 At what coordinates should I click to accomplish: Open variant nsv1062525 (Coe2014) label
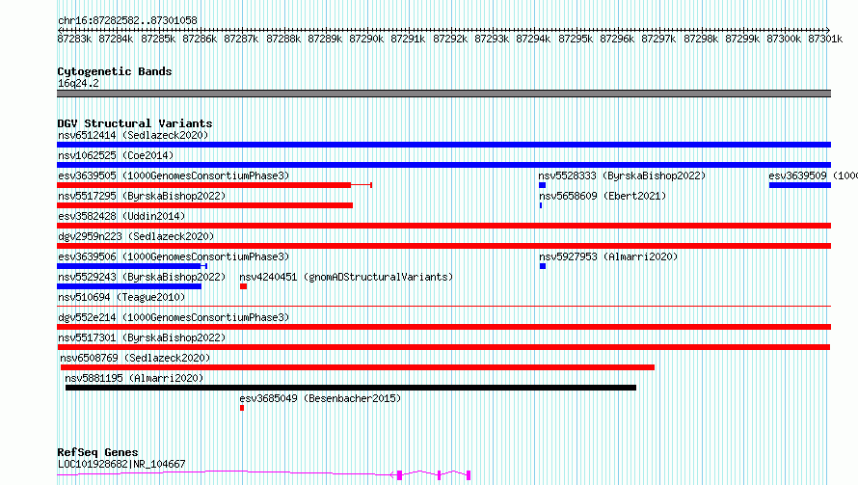pyautogui.click(x=116, y=155)
